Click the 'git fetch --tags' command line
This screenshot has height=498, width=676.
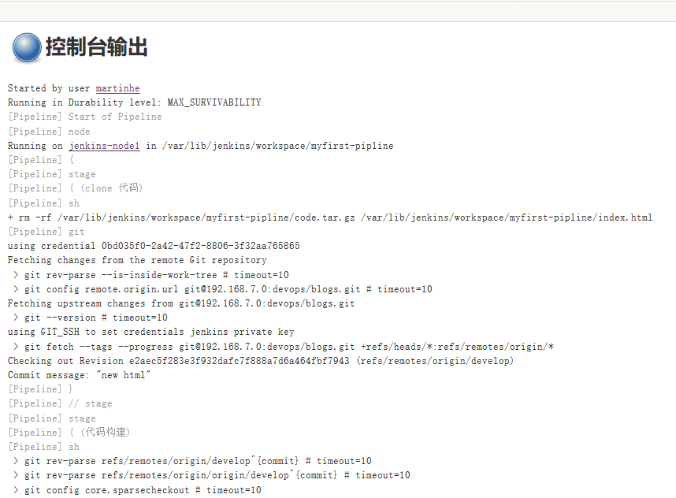[x=284, y=347]
